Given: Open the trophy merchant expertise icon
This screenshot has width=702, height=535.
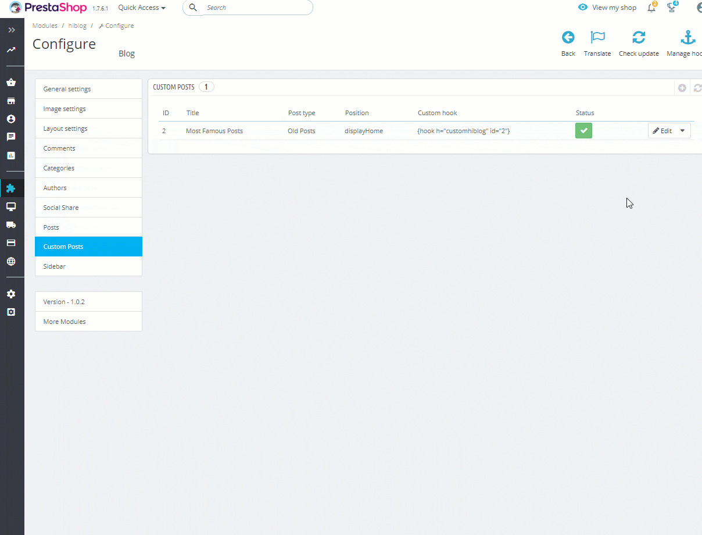Looking at the screenshot, I should coord(672,8).
